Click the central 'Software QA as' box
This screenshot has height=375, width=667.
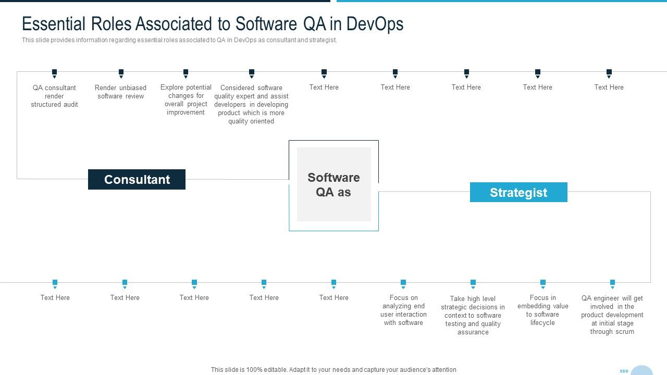[334, 184]
